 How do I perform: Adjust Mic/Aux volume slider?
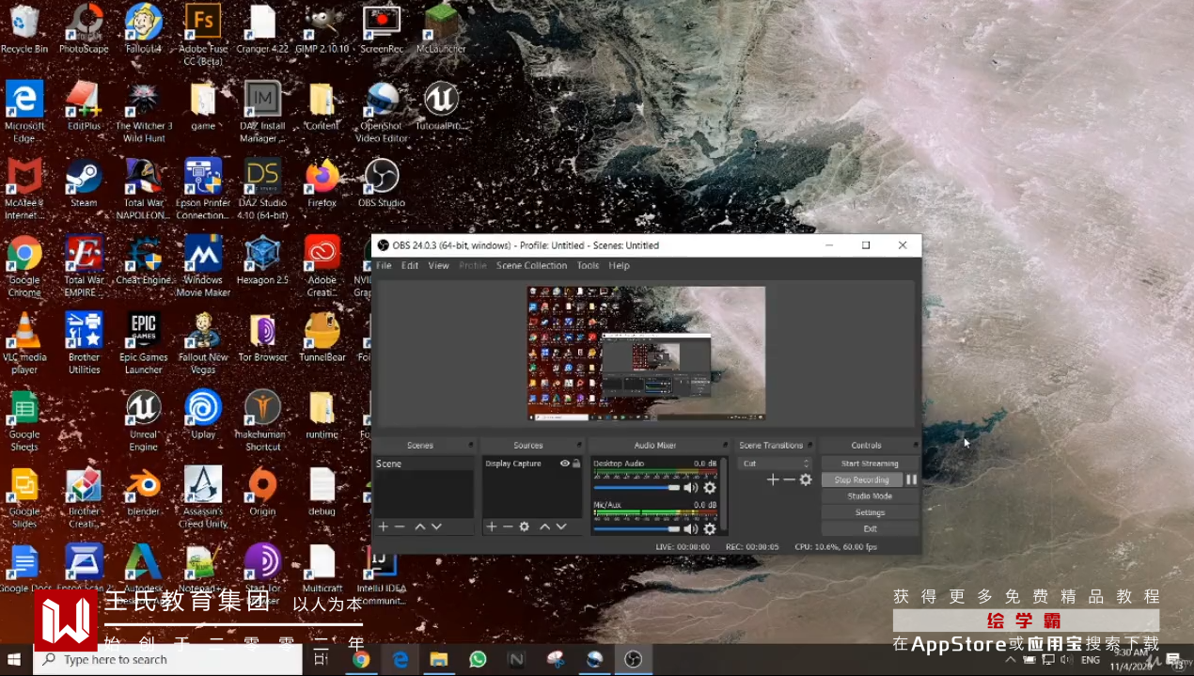[636, 528]
